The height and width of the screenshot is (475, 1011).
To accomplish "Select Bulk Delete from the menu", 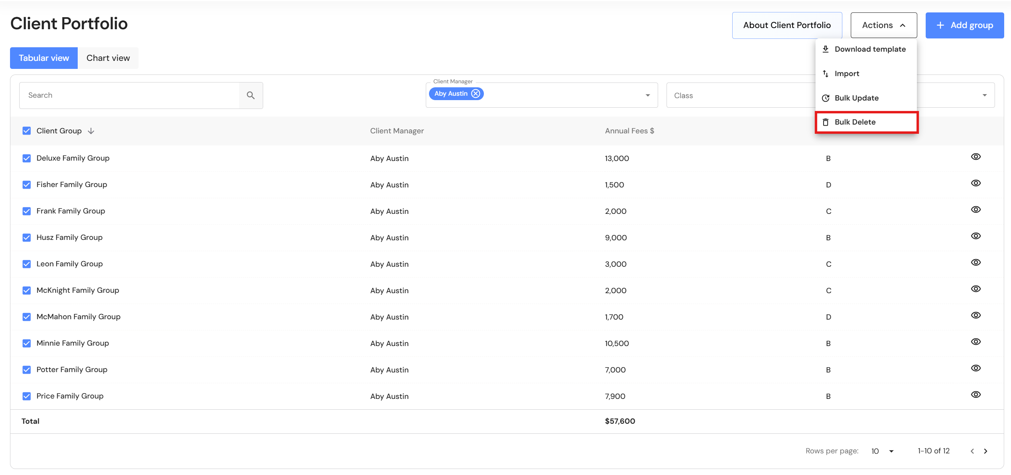I will (x=855, y=122).
